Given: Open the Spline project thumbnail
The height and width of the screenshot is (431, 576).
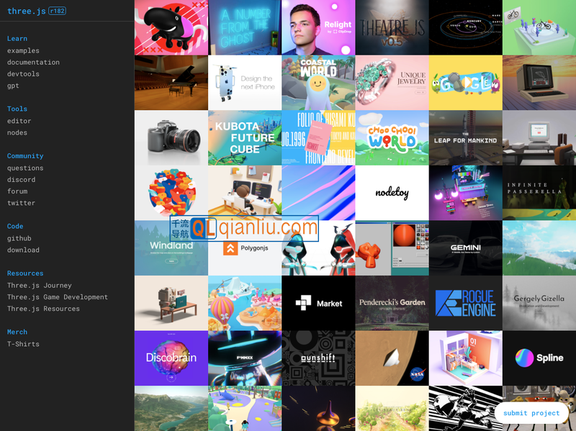Looking at the screenshot, I should pos(539,358).
